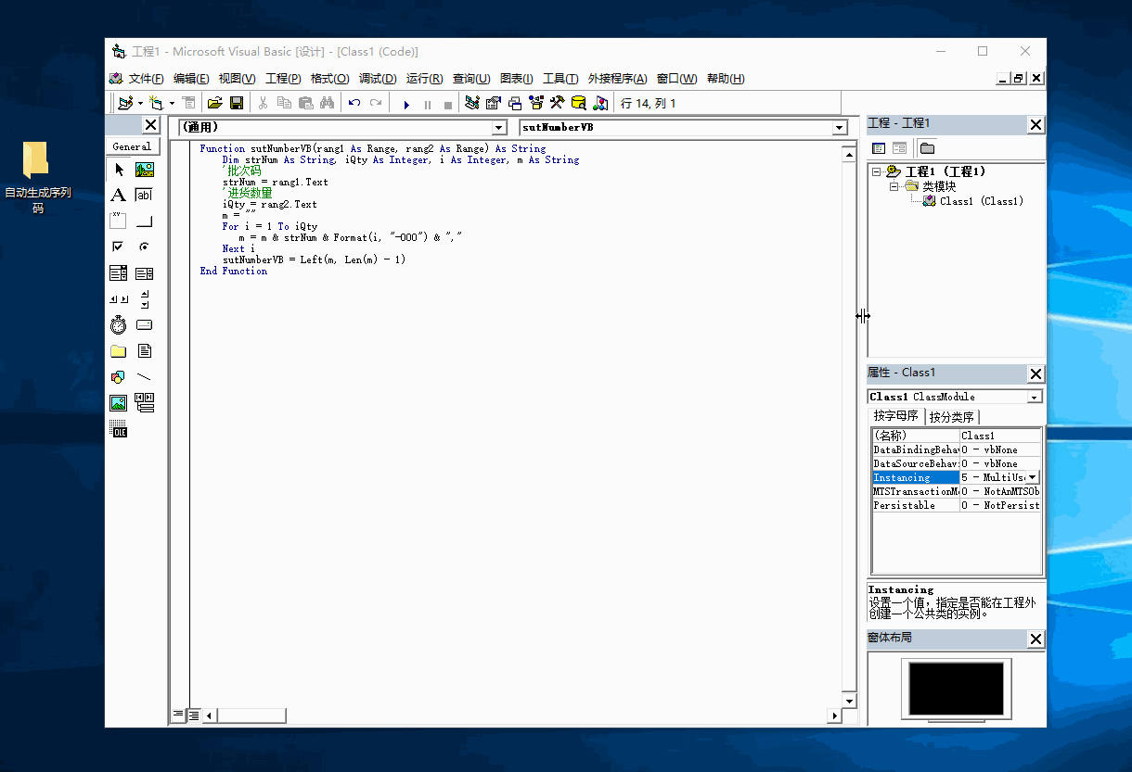Image resolution: width=1132 pixels, height=772 pixels.
Task: Click the General tab of the toolbox
Action: pyautogui.click(x=132, y=146)
